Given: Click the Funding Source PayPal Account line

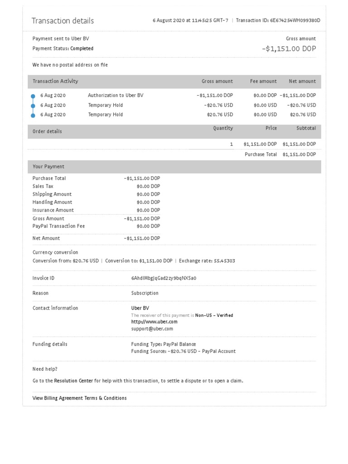Looking at the screenshot, I should (183, 351).
